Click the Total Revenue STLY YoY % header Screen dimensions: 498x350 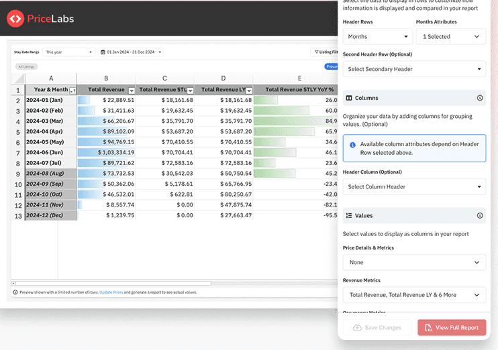click(296, 90)
